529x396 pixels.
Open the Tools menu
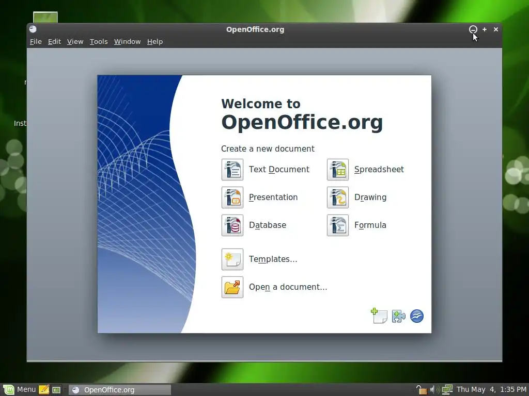[99, 41]
